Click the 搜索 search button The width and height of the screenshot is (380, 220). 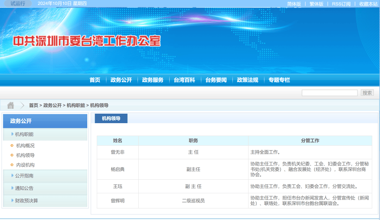(x=367, y=93)
